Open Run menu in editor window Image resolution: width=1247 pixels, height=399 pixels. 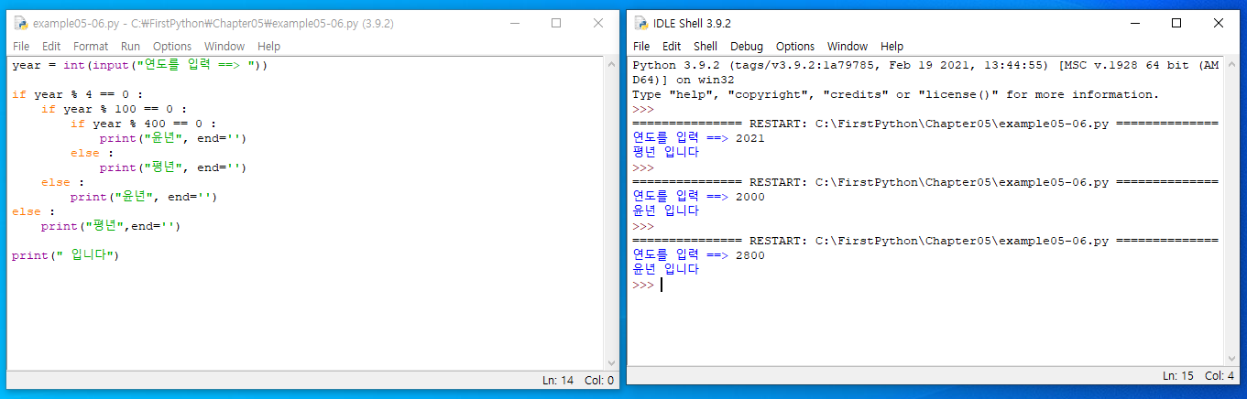pos(131,47)
